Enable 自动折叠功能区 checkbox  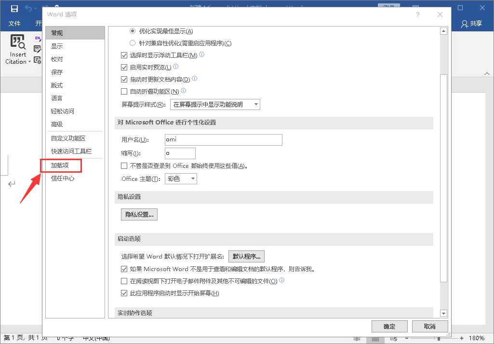(x=124, y=92)
